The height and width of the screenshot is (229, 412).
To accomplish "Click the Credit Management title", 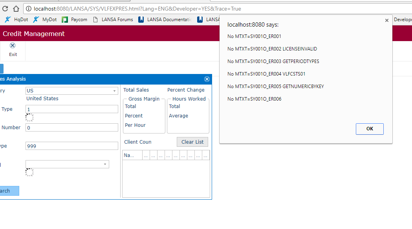I will (34, 34).
